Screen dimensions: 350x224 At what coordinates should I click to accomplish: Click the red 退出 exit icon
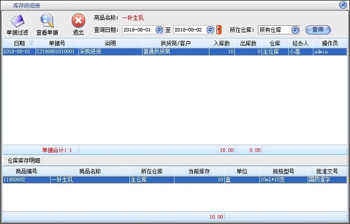click(78, 21)
